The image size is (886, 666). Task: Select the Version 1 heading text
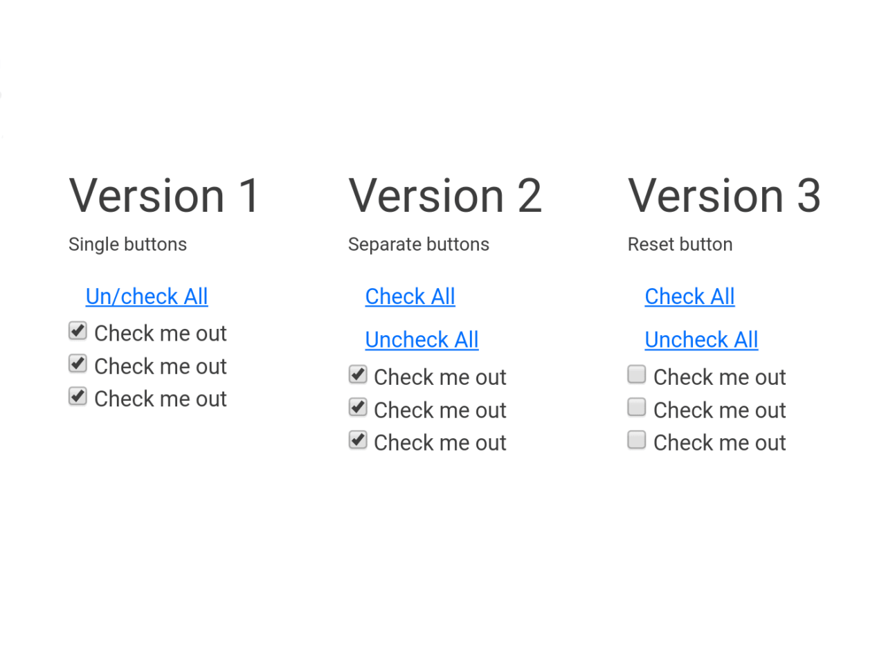coord(164,196)
